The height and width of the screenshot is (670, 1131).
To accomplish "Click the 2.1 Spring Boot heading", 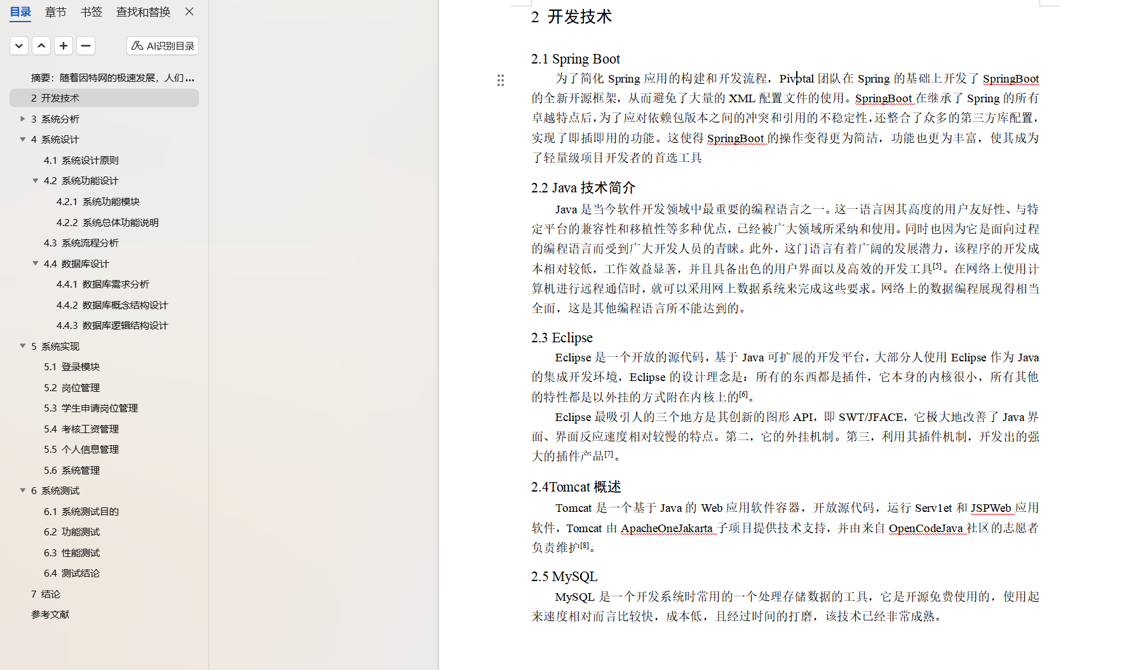I will coord(576,59).
